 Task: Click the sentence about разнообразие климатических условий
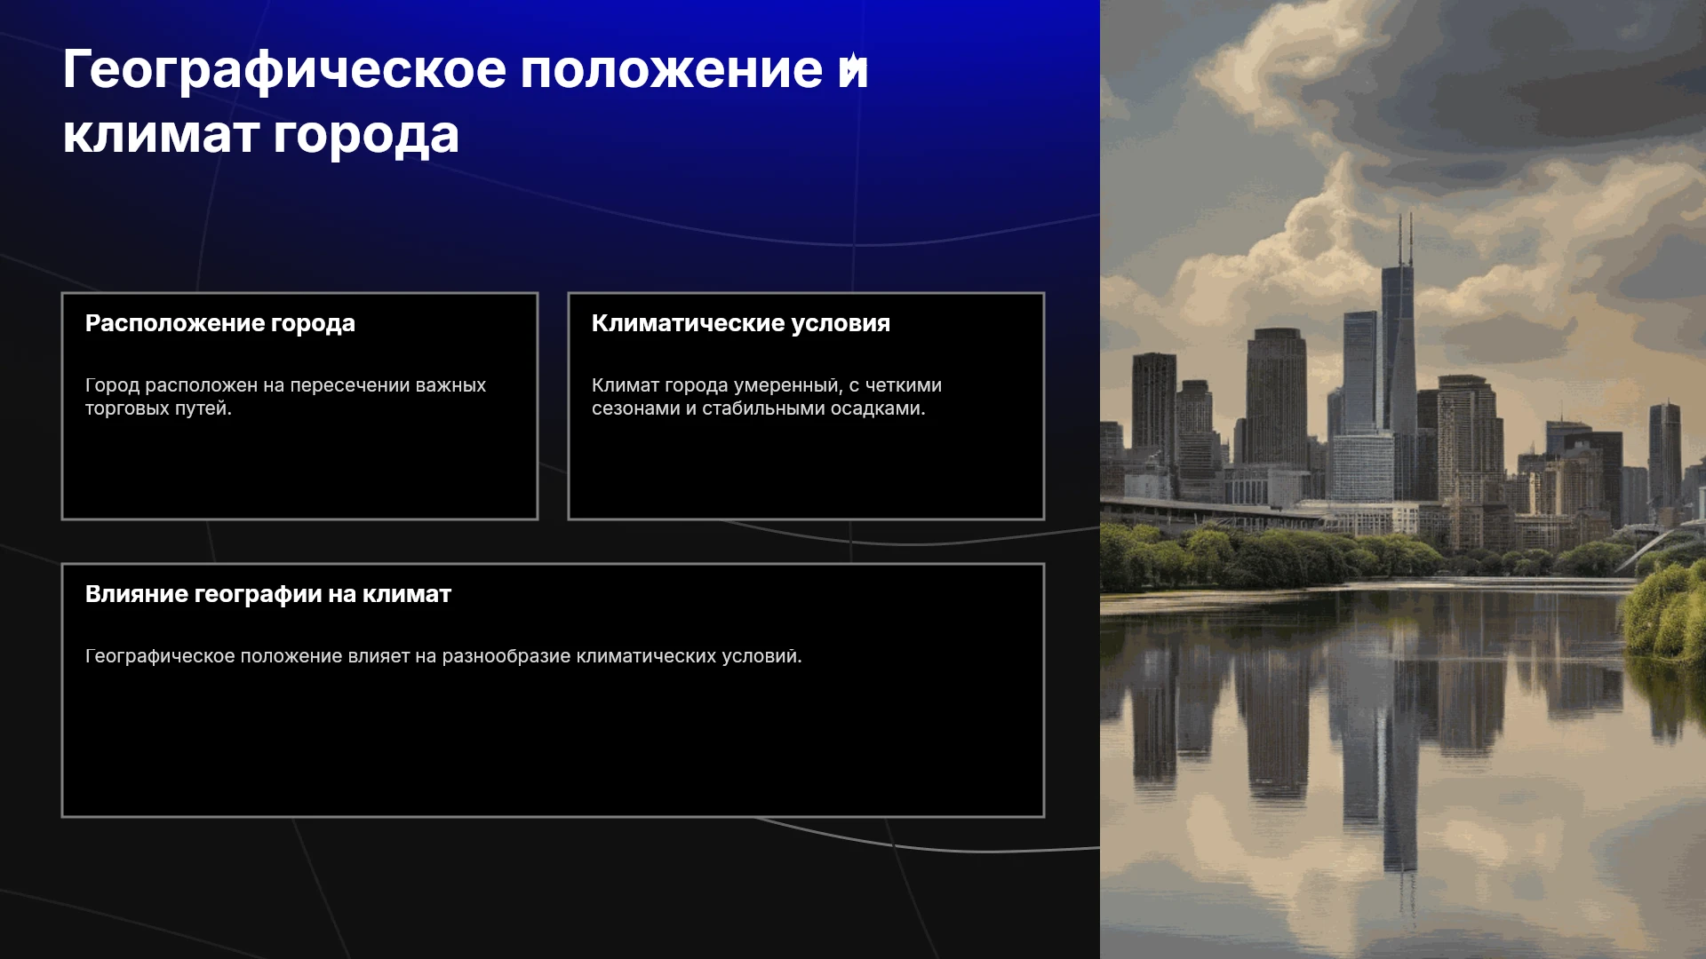443,656
